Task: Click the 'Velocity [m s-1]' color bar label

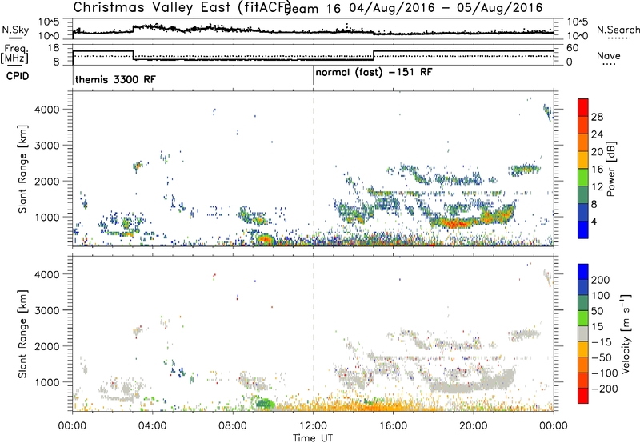Action: [626, 333]
